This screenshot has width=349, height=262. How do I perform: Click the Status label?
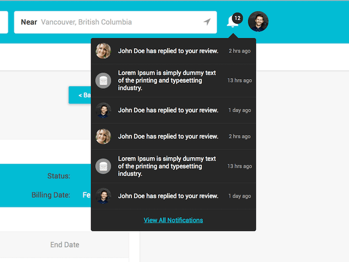click(58, 176)
